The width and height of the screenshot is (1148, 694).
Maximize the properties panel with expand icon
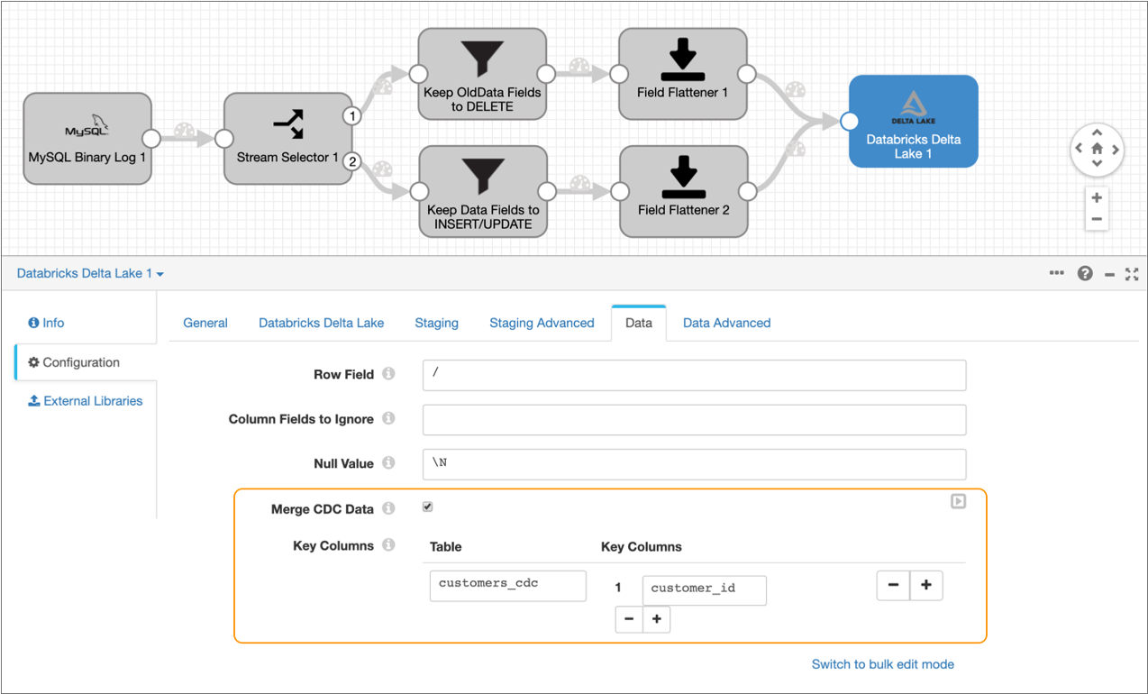coord(1132,274)
